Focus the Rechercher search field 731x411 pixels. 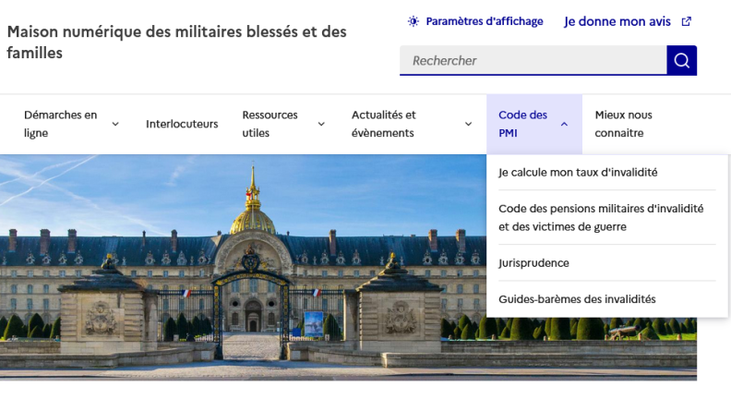coord(533,61)
